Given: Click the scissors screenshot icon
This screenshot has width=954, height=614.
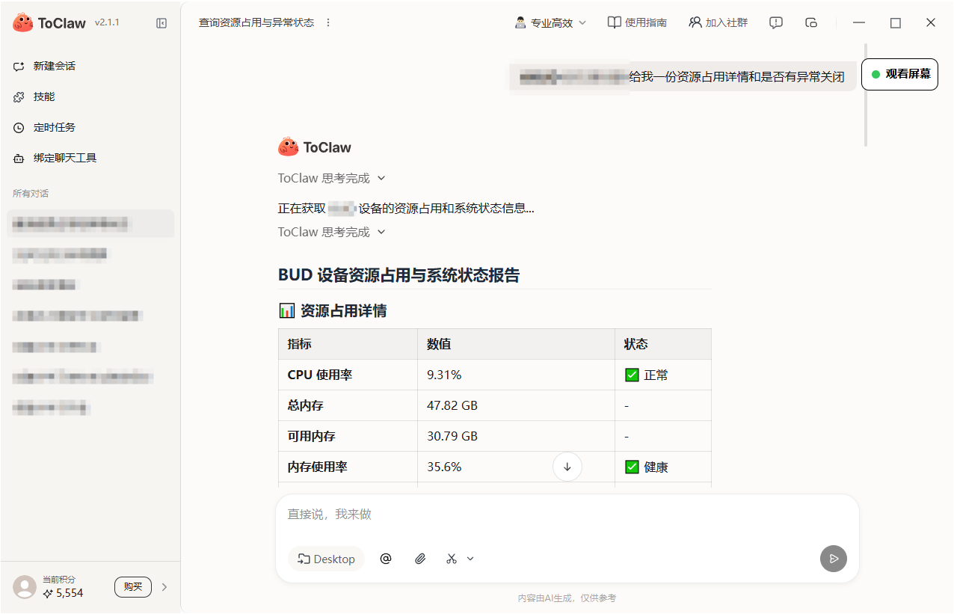Looking at the screenshot, I should [452, 559].
